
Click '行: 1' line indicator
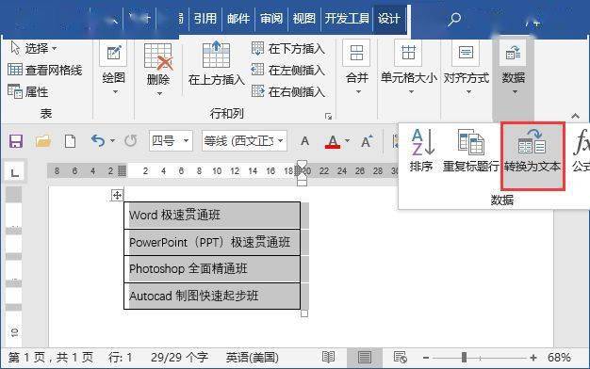[120, 358]
